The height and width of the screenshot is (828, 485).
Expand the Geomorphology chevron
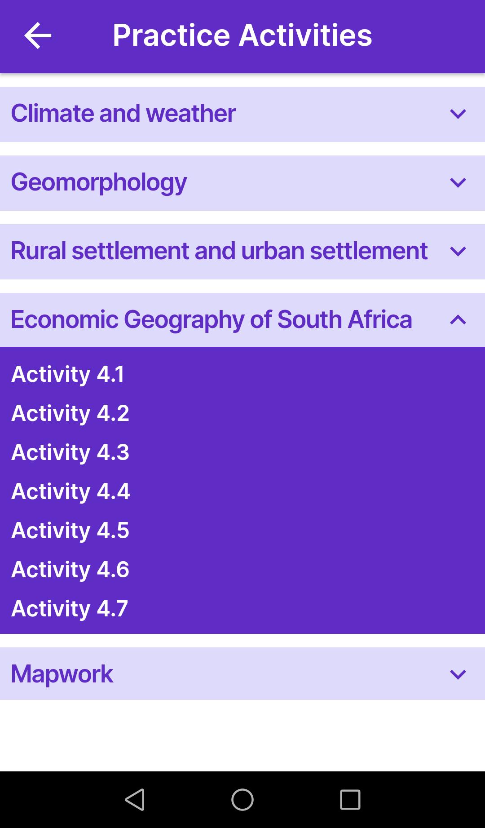click(x=458, y=183)
